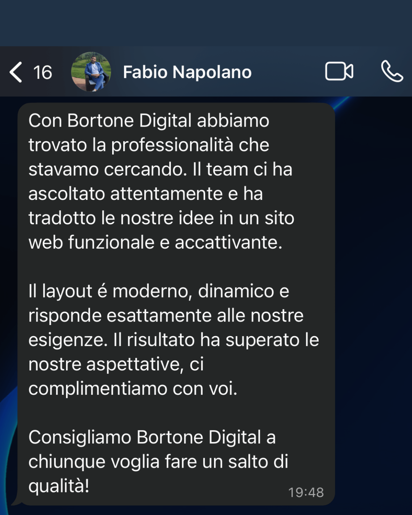Click the word 'complimentiamo' in the message
Viewport: 412px width, 515px height.
98,389
